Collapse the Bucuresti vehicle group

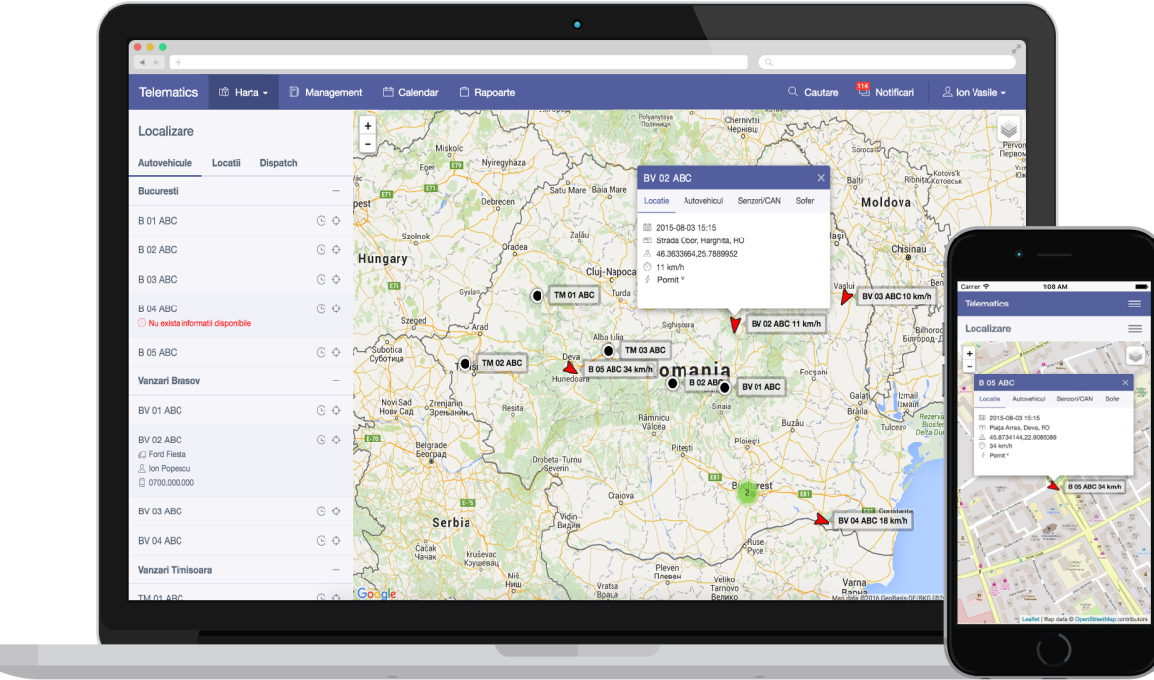pyautogui.click(x=336, y=191)
